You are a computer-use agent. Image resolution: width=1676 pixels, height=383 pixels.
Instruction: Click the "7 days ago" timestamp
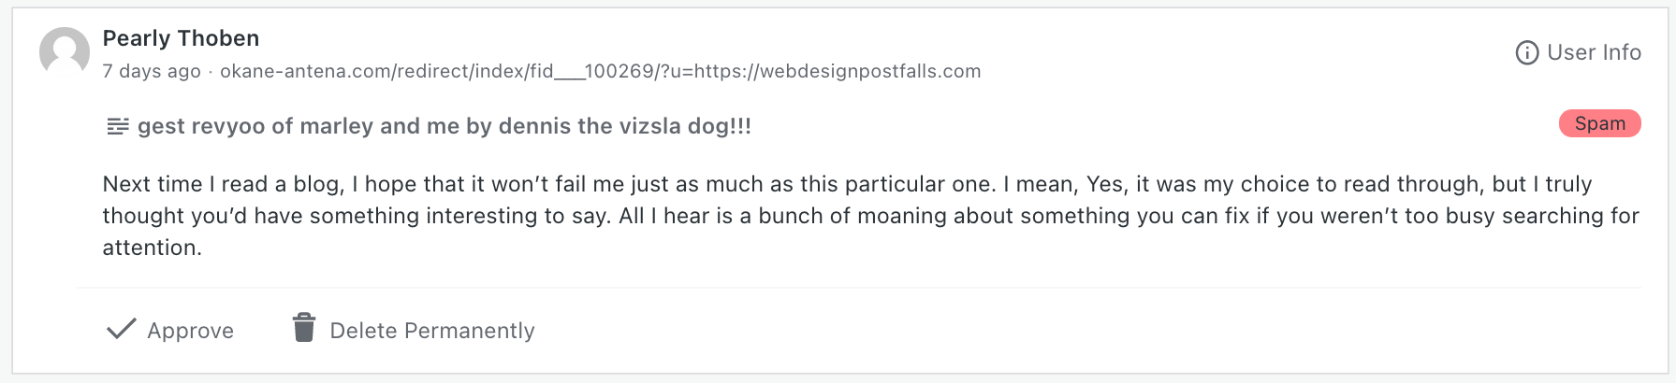[152, 72]
